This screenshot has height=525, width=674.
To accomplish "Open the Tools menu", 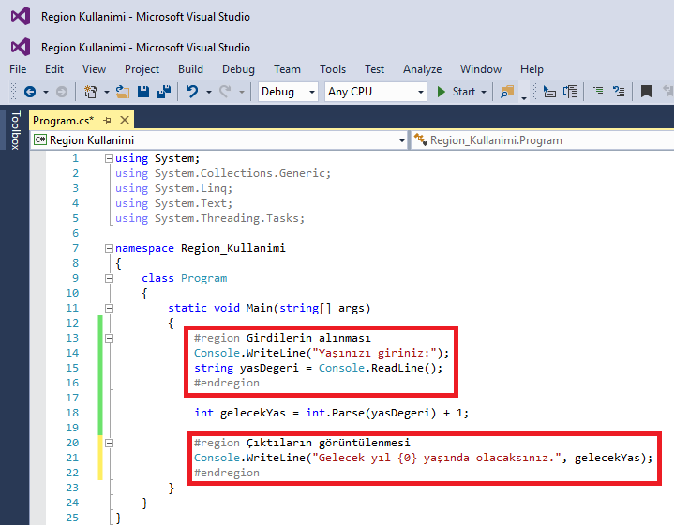I will pyautogui.click(x=333, y=69).
